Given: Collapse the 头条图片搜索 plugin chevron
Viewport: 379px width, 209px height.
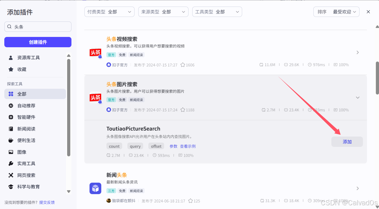Looking at the screenshot, I should (357, 98).
